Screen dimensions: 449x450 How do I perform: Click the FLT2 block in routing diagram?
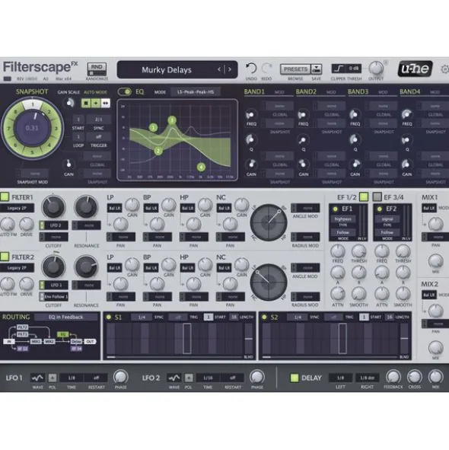pos(22,327)
